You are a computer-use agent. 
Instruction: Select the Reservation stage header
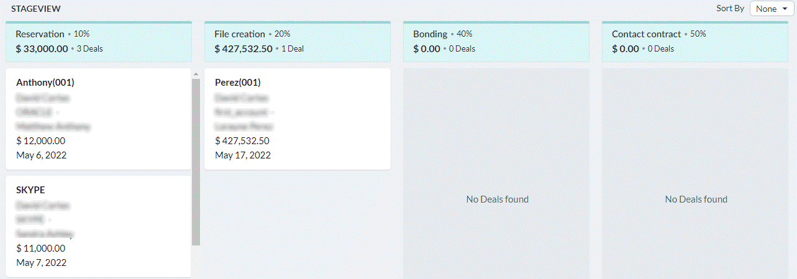(99, 42)
